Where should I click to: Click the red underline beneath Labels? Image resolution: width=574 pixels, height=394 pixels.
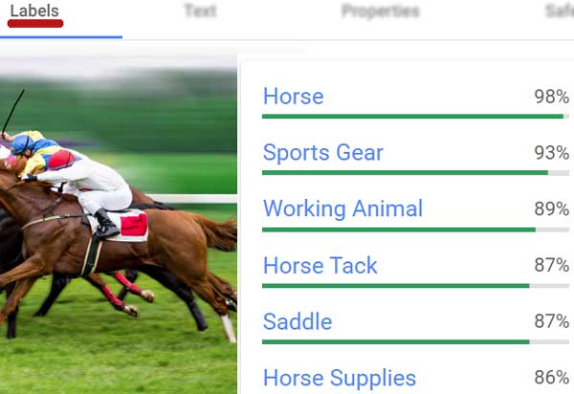pyautogui.click(x=35, y=24)
